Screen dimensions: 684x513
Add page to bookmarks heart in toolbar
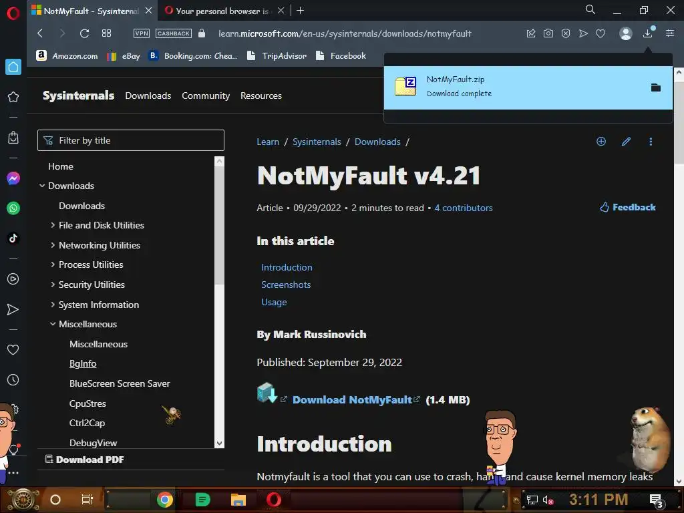click(601, 33)
